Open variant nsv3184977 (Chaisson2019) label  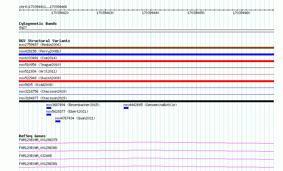click(43, 98)
